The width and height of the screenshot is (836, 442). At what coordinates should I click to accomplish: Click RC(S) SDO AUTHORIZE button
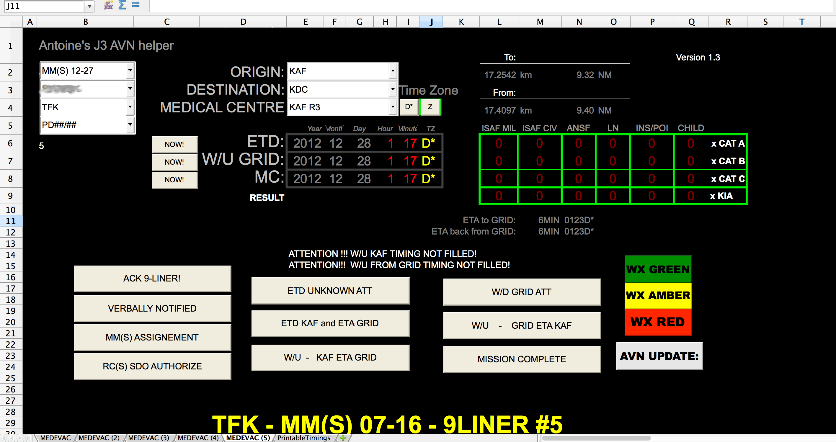tap(152, 366)
